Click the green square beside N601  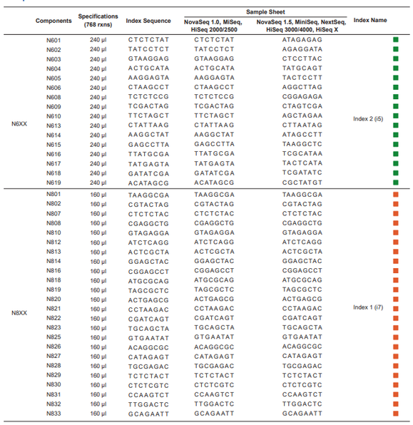[x=396, y=40]
